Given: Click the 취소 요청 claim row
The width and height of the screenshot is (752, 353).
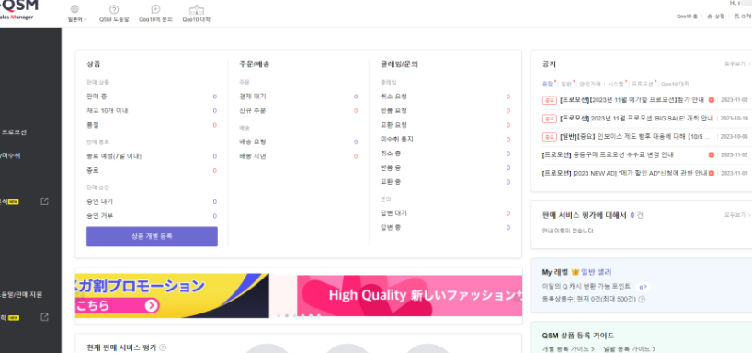Looking at the screenshot, I should (x=446, y=97).
